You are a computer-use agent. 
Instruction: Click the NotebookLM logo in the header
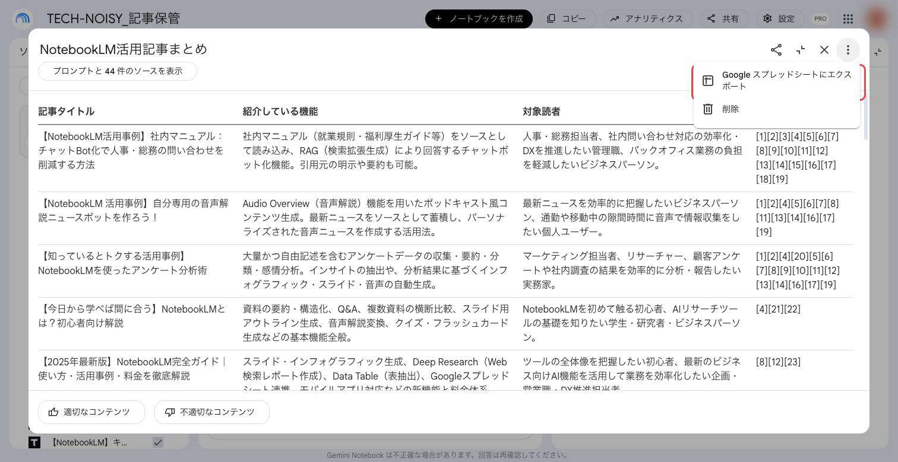(23, 18)
